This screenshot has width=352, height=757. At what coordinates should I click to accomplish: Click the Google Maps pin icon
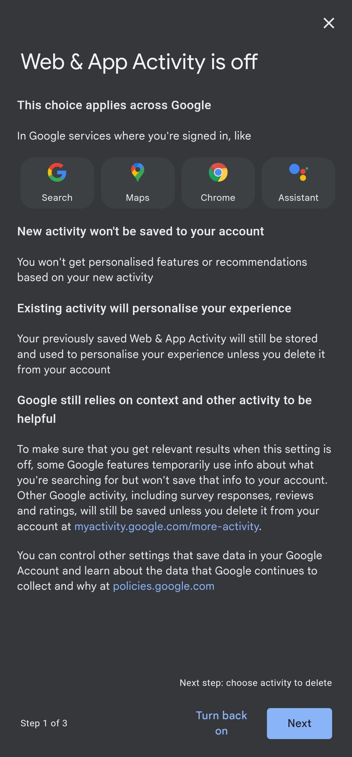click(138, 172)
